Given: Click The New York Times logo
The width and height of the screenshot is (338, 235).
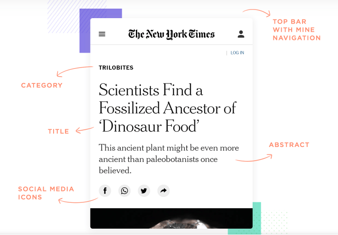Looking at the screenshot, I should tap(171, 34).
